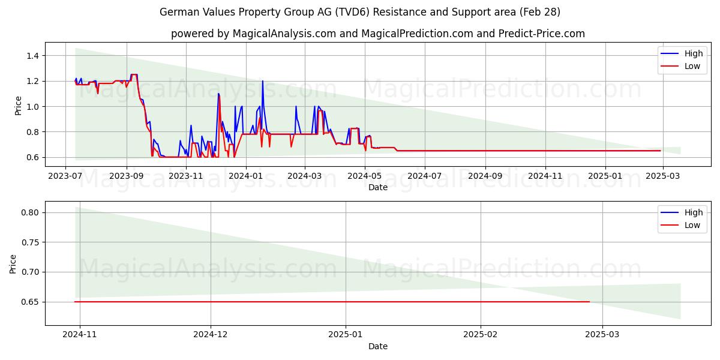This screenshot has height=360, width=720.
Task: Click the bottom chart 'Date' x-axis label
Action: click(378, 346)
